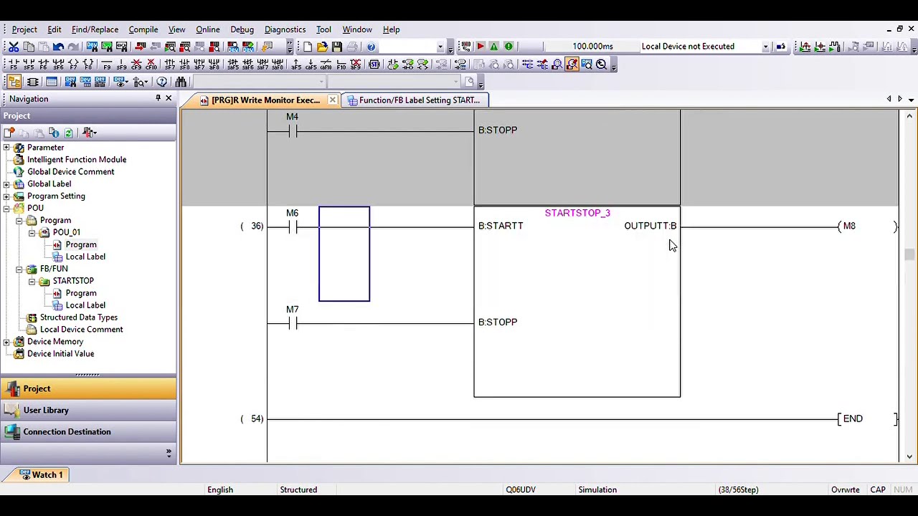Create a new project with New icon
Image resolution: width=918 pixels, height=516 pixels.
308,47
